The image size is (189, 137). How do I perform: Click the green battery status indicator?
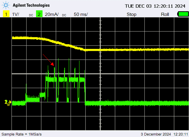[x=182, y=14]
